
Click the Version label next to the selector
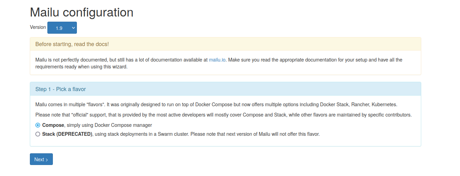(38, 27)
